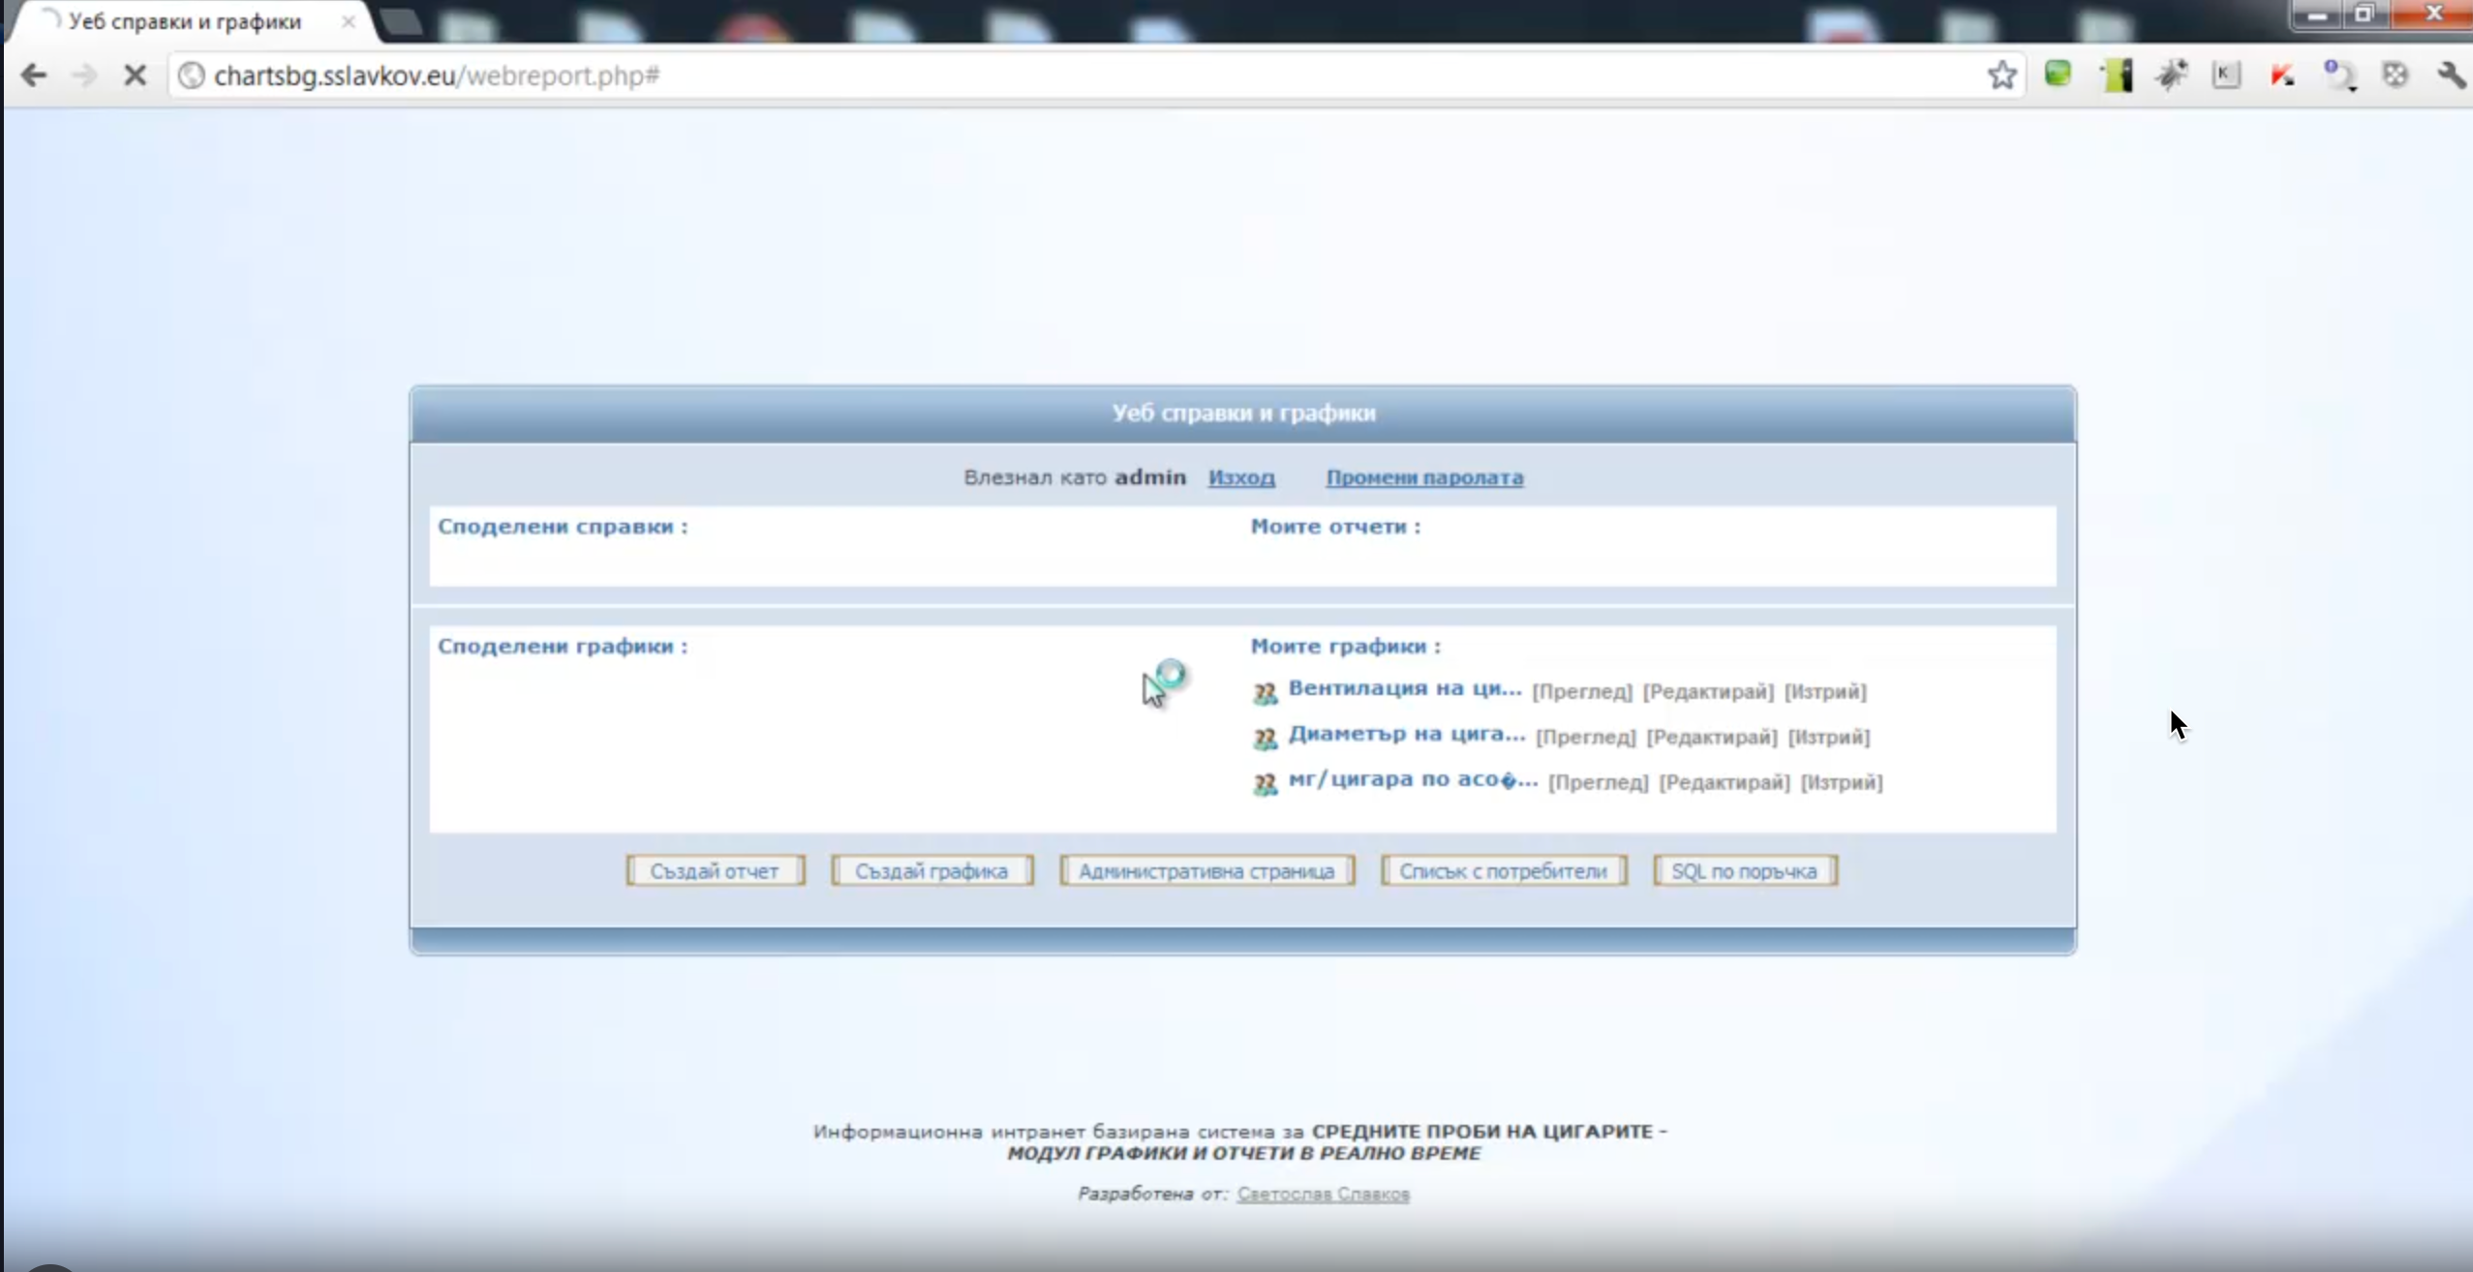Image resolution: width=2473 pixels, height=1272 pixels.
Task: Follow the Светослав Славков developer link
Action: [x=1323, y=1194]
